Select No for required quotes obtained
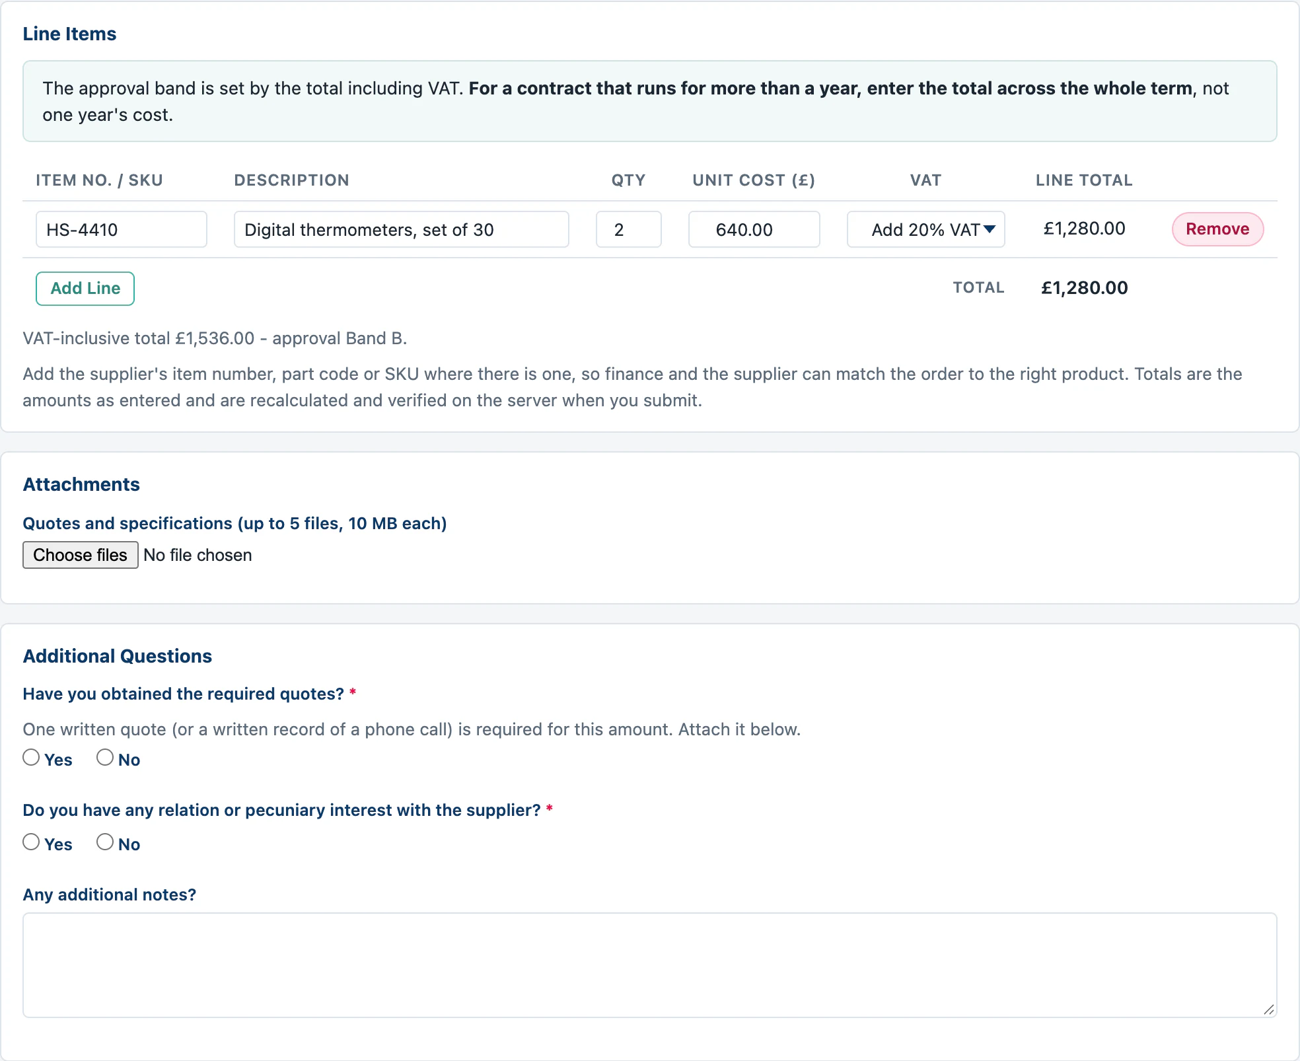The height and width of the screenshot is (1061, 1300). click(x=105, y=757)
